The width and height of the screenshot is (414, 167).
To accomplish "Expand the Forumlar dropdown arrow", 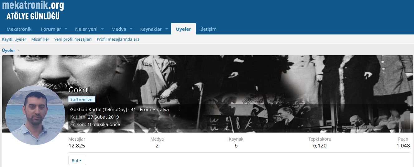I will coord(66,29).
